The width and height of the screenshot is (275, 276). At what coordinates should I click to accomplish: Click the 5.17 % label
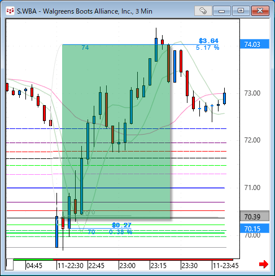tap(207, 48)
